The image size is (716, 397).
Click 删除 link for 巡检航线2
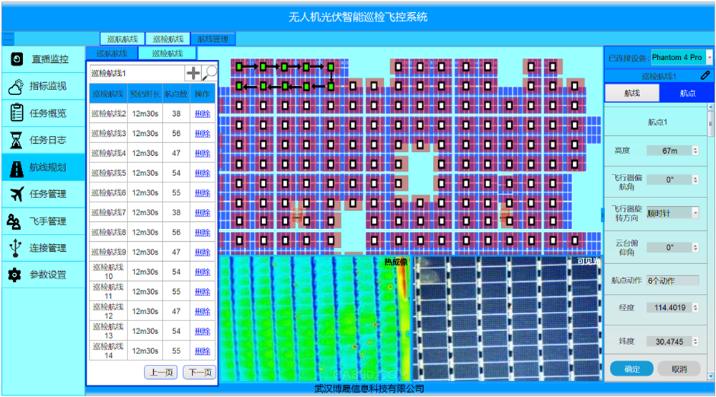(203, 114)
